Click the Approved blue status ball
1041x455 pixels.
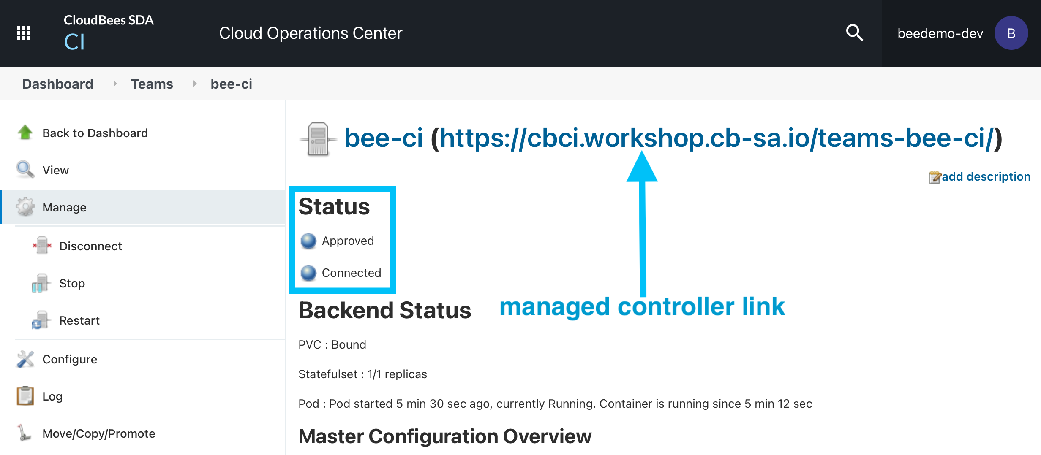point(308,241)
